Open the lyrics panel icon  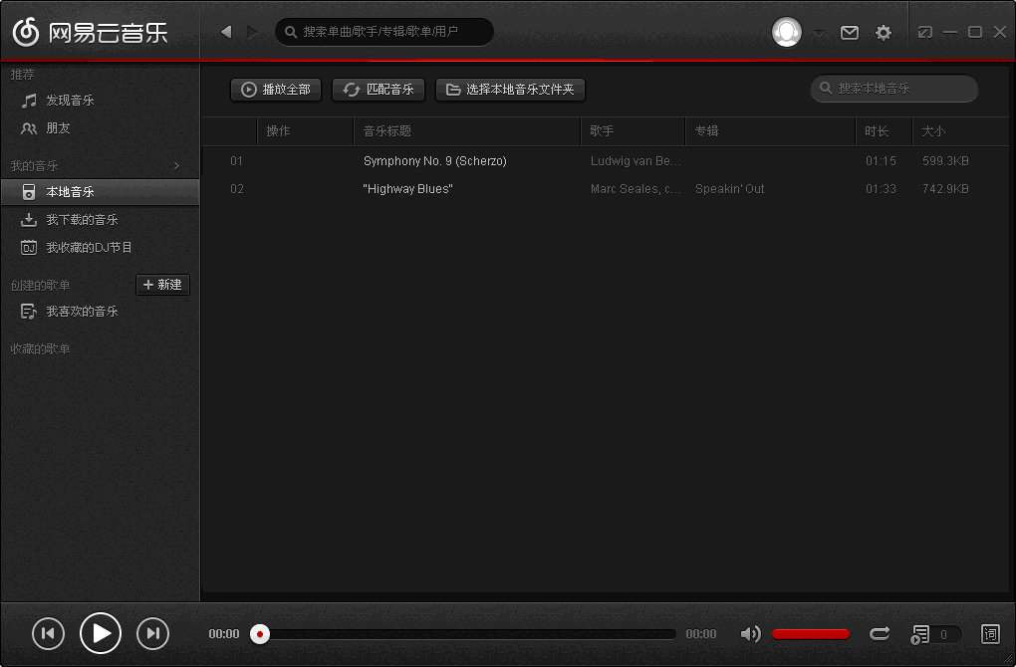pyautogui.click(x=990, y=633)
